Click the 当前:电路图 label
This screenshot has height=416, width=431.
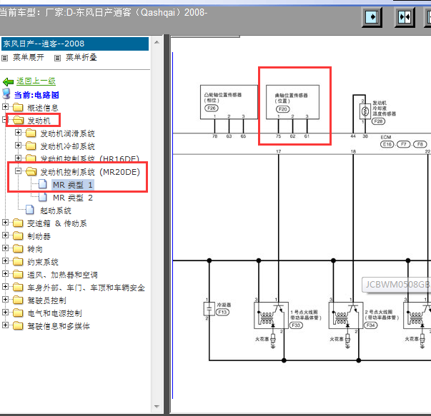(36, 95)
